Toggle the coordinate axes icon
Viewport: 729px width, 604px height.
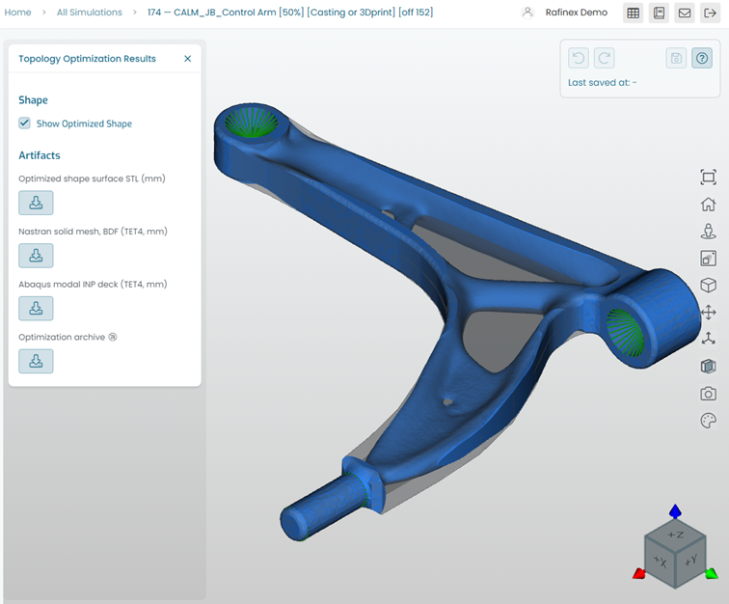[x=708, y=339]
